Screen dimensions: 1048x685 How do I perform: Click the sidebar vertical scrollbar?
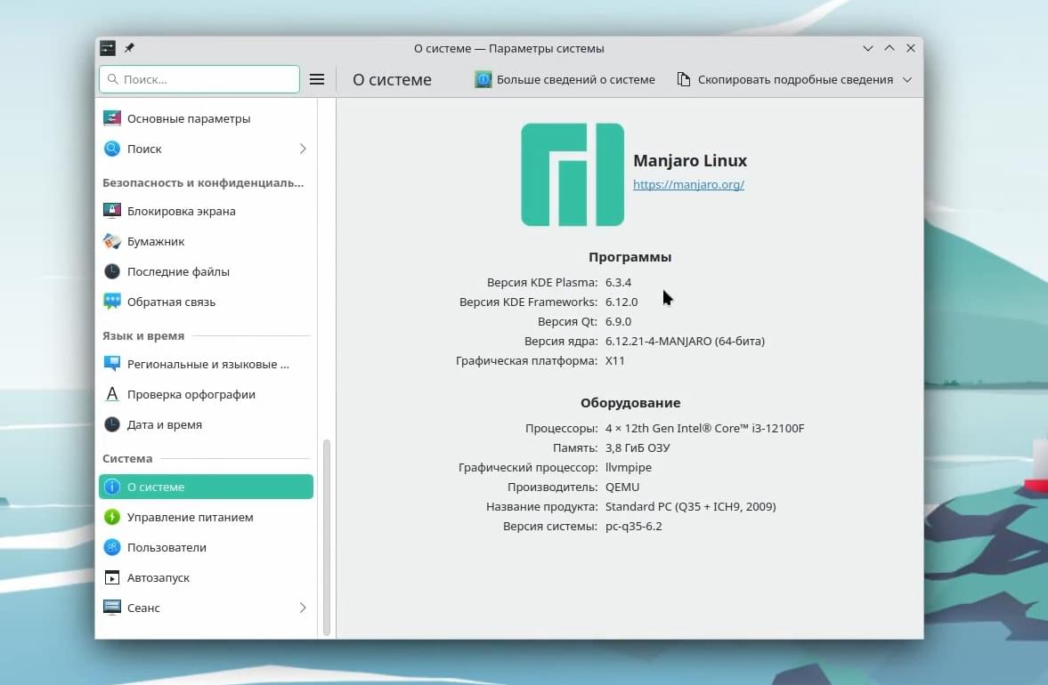coord(327,537)
